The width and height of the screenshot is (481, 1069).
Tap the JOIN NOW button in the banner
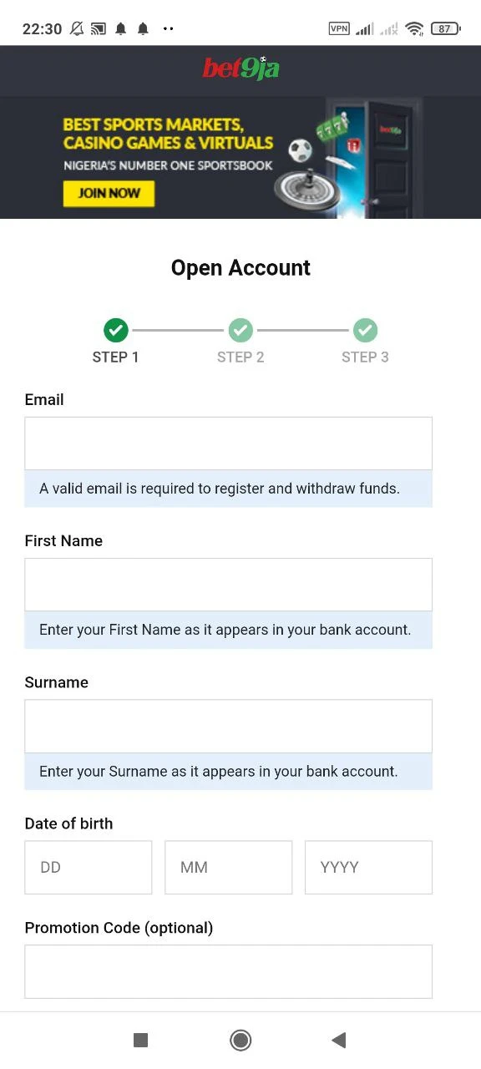pos(109,193)
